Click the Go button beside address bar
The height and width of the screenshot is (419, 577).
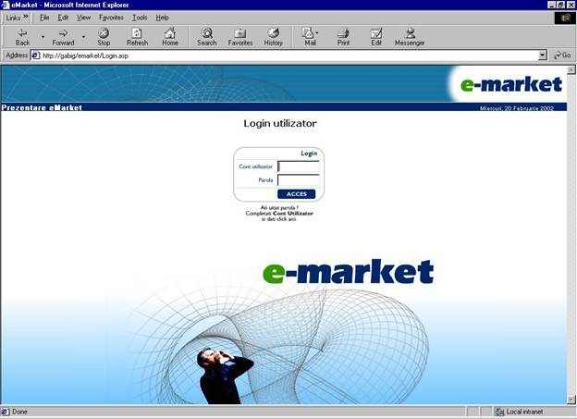click(x=562, y=55)
